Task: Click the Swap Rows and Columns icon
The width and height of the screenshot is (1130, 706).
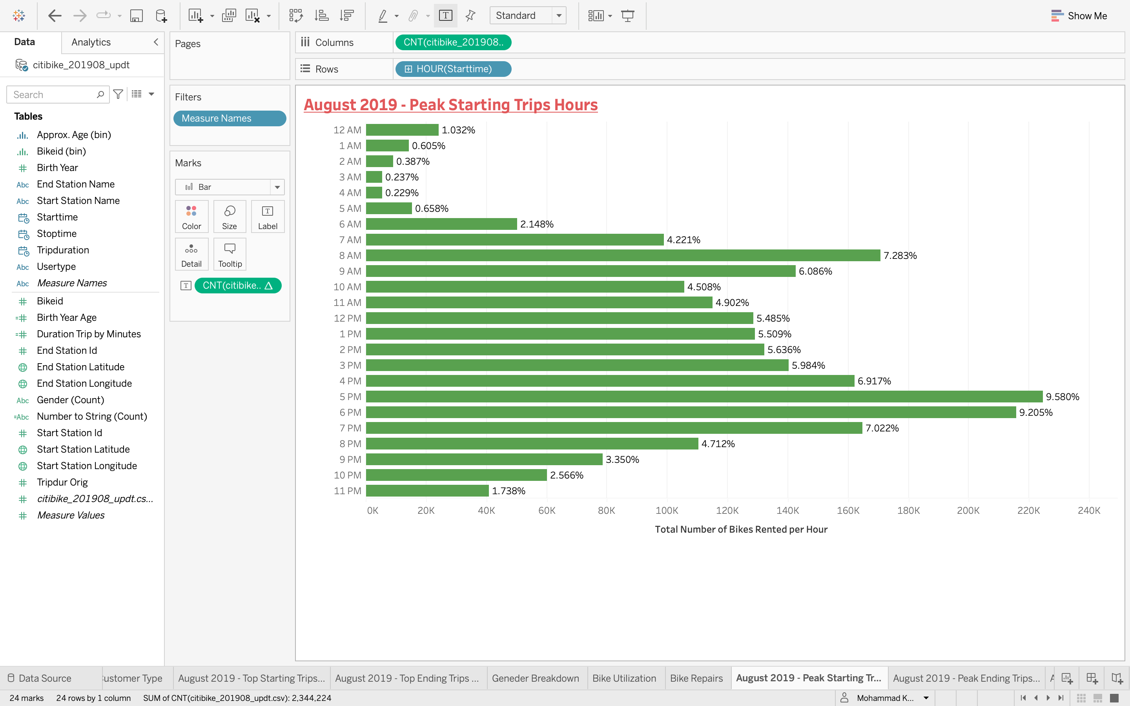Action: click(295, 15)
